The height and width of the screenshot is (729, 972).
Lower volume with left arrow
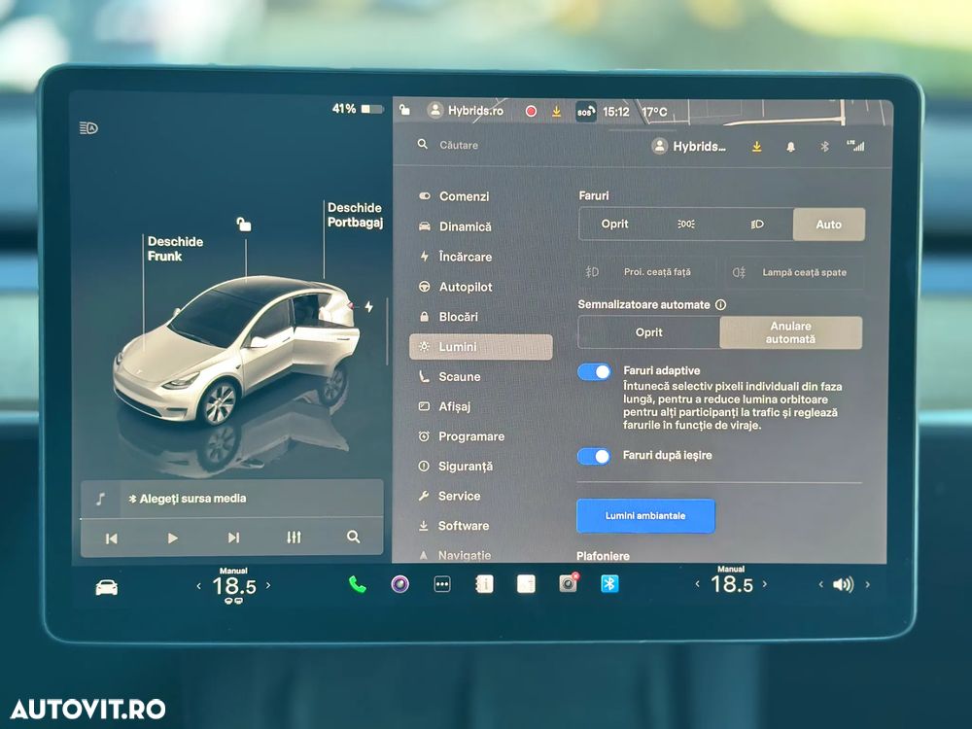820,584
